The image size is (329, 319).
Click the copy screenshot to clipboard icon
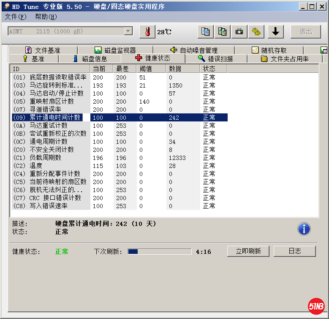(222, 32)
